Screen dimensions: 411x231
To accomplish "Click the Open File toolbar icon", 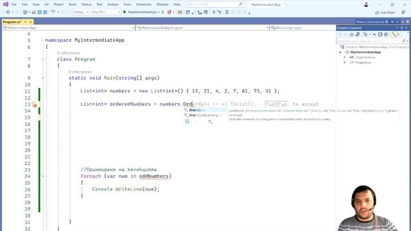I will [33, 12].
